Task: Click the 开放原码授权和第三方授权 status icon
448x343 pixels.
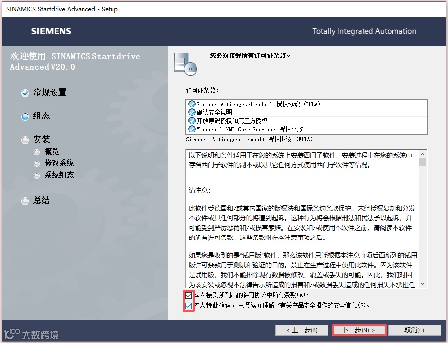Action: [x=192, y=121]
